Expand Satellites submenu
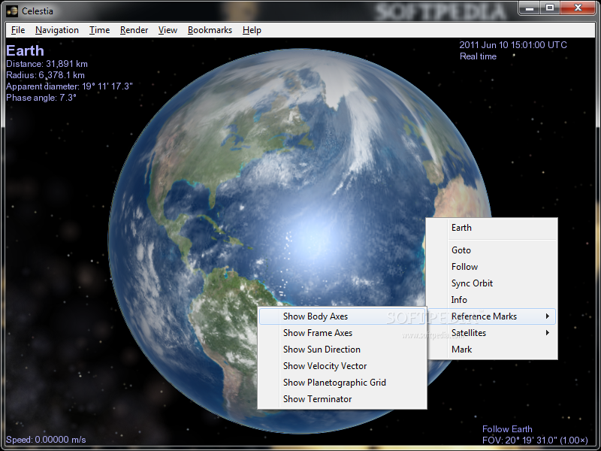The width and height of the screenshot is (601, 451). tap(492, 333)
